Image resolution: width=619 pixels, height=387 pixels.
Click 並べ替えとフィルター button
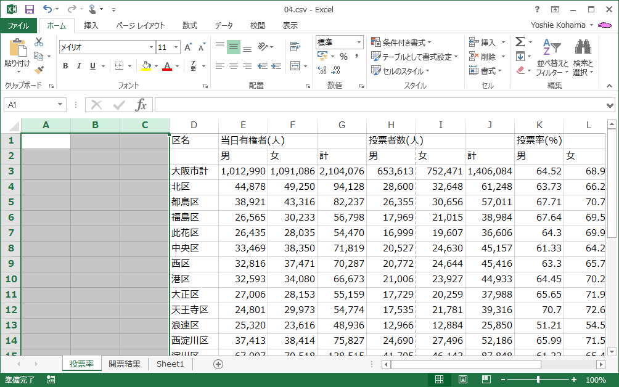coord(552,57)
